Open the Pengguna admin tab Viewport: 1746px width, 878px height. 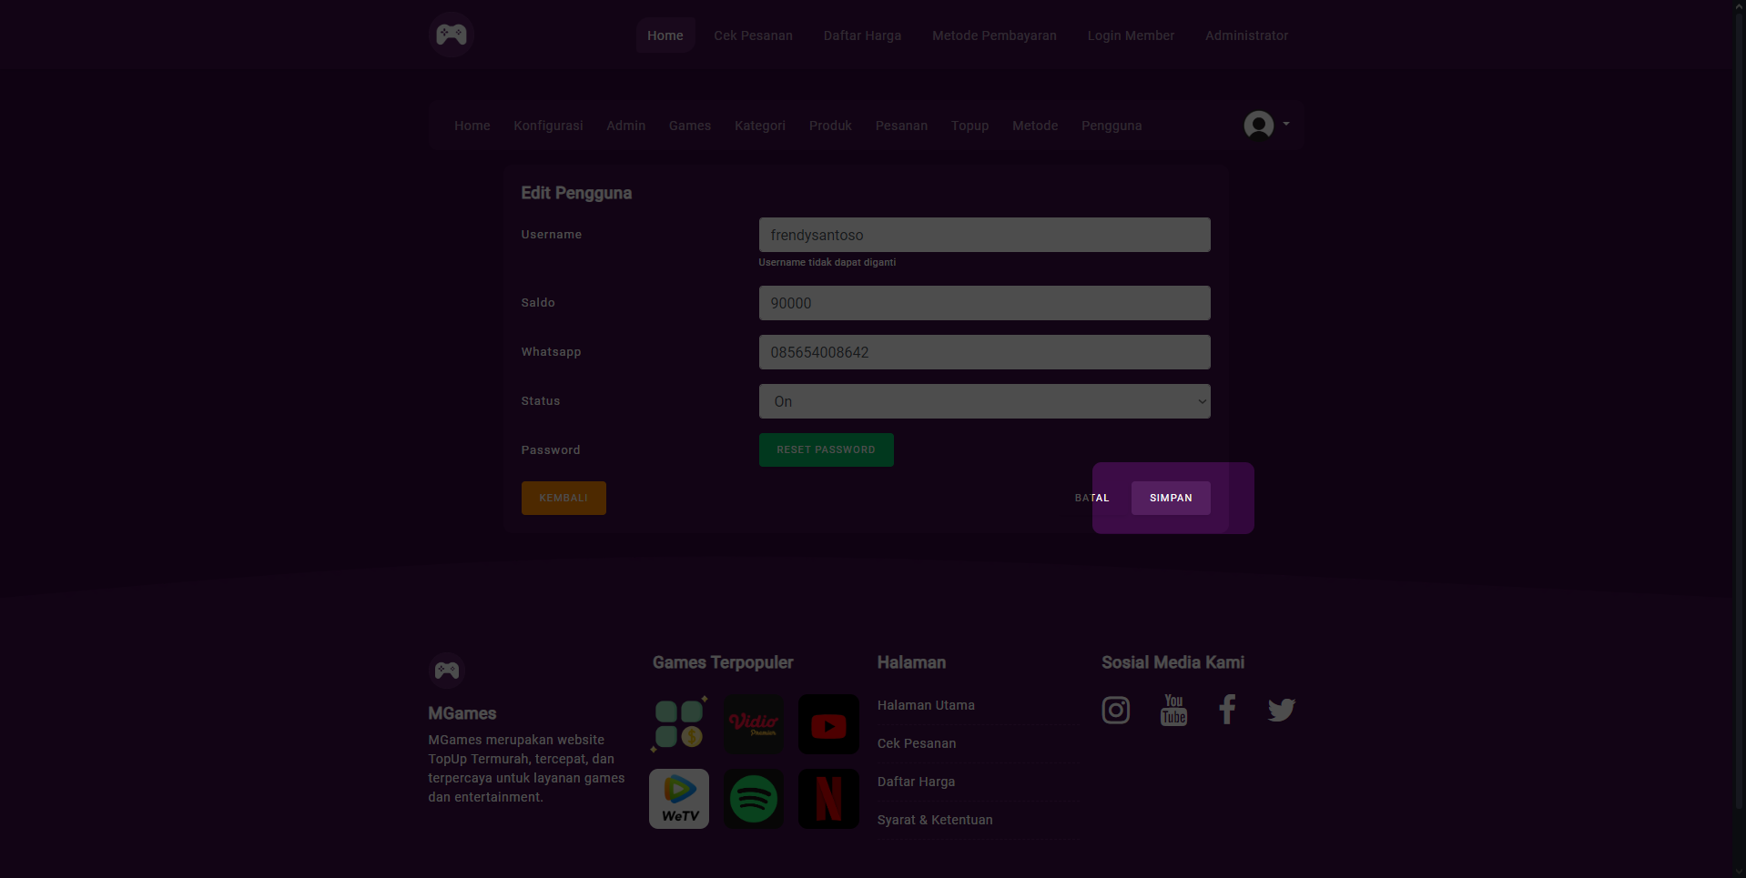click(1112, 126)
